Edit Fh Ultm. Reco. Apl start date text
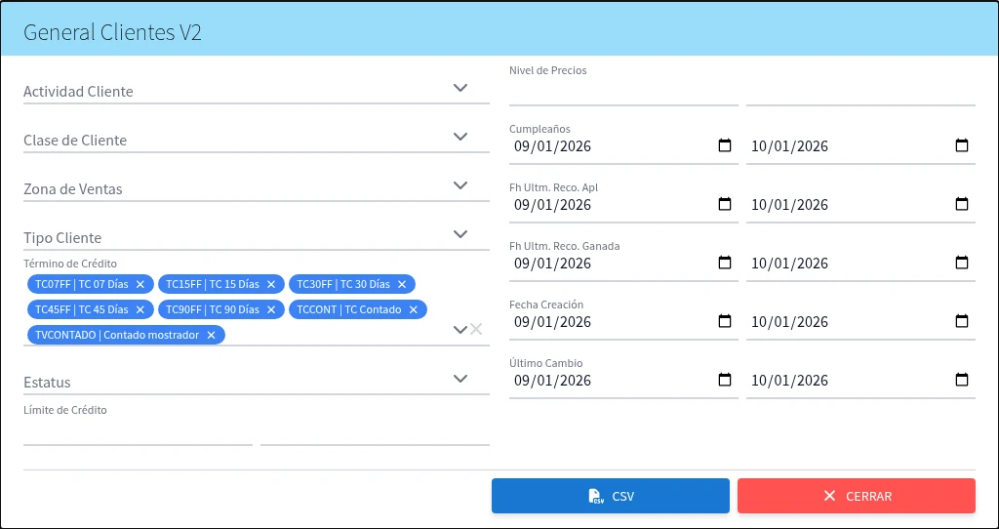This screenshot has width=999, height=529. (552, 205)
